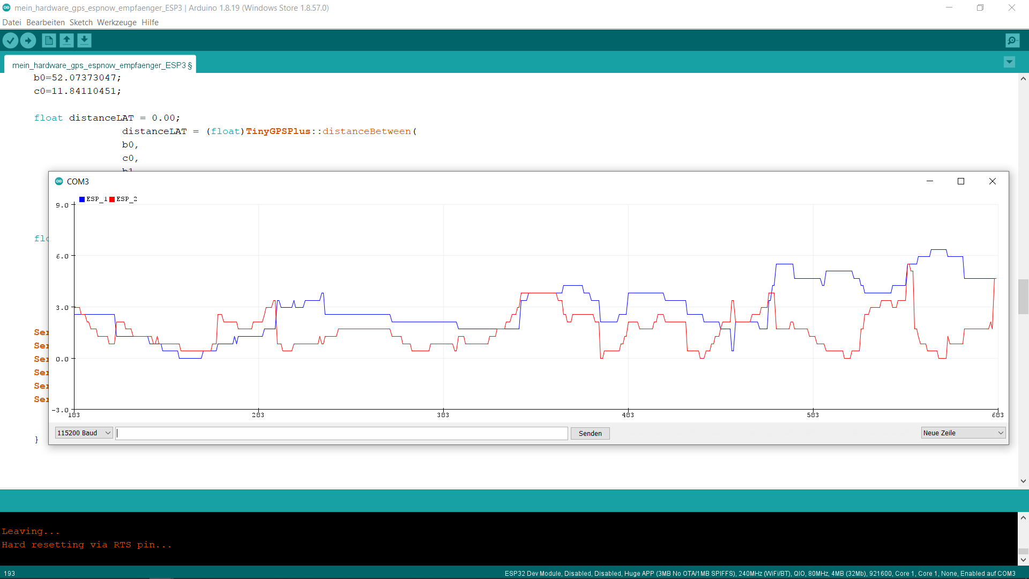The image size is (1029, 579).
Task: Click the Open sketch up-arrow icon
Action: [66, 40]
